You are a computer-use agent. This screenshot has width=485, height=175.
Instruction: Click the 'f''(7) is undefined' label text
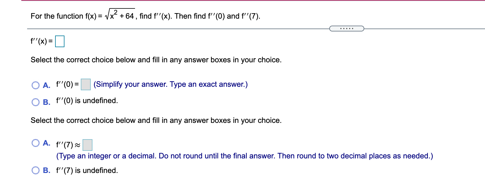[86, 170]
